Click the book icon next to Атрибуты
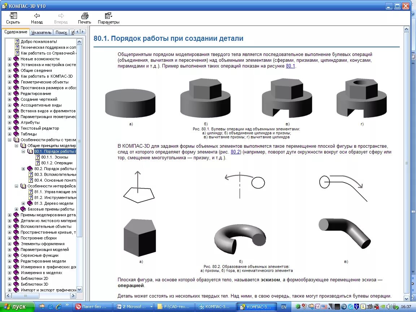The image size is (416, 312). [16, 122]
